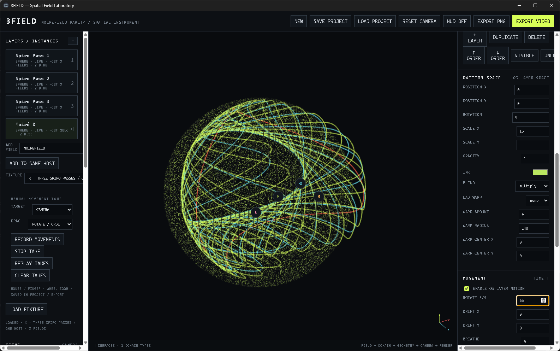Select the Spiro Pass 1 layer
Viewport: 560px width, 351px height.
coord(42,60)
